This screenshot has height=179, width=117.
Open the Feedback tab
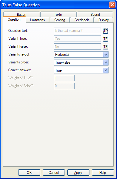tap(82, 20)
